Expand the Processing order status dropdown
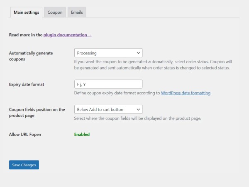Image resolution: width=249 pixels, height=187 pixels. [x=108, y=53]
